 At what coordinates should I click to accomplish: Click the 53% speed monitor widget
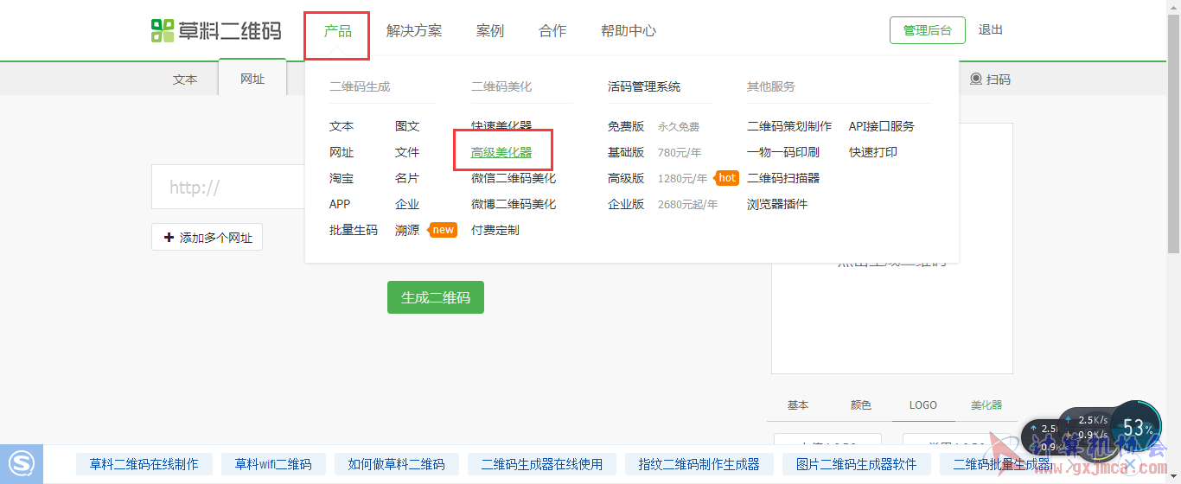click(1135, 427)
